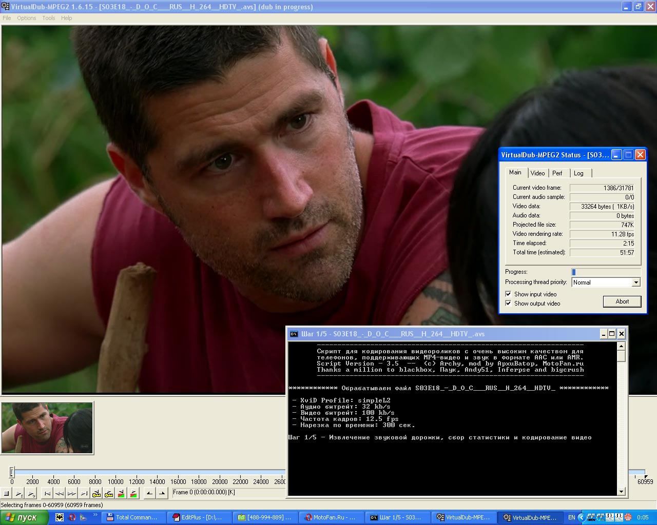Expand hidden system tray icons arrow
The height and width of the screenshot is (525, 657).
coord(581,517)
